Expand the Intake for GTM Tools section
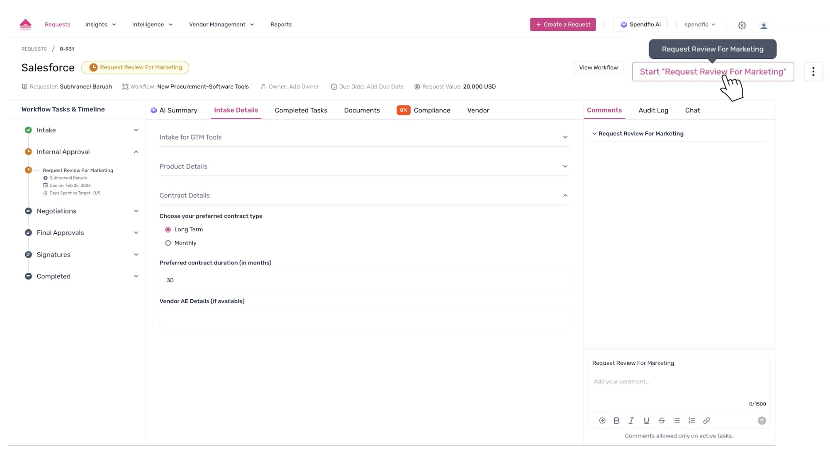Image resolution: width=830 pixels, height=449 pixels. tap(565, 137)
